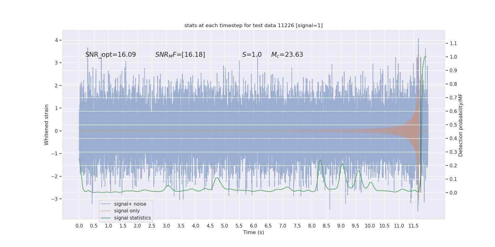Viewport: 495px width, 247px height.
Task: Select the 'signal+ noise' legend label
Action: (130, 204)
